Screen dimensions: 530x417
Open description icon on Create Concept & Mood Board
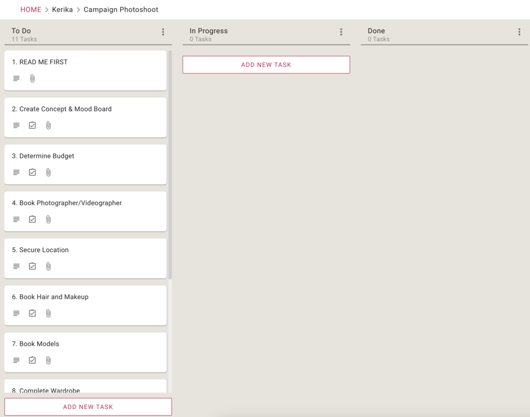click(16, 125)
